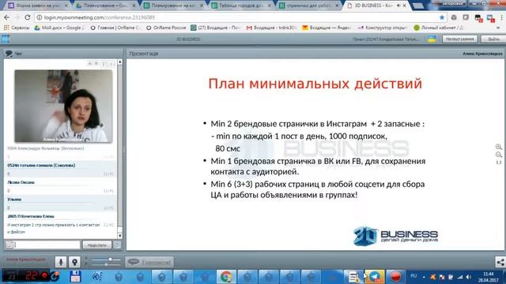
Task: Click the bookmark star in address bar
Action: click(x=442, y=17)
